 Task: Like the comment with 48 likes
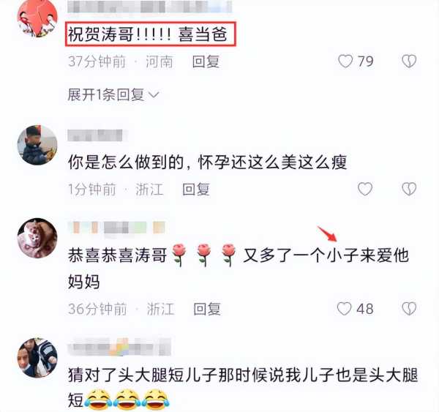click(344, 309)
